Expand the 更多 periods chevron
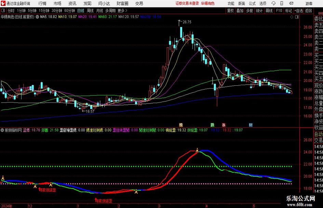 126,11
